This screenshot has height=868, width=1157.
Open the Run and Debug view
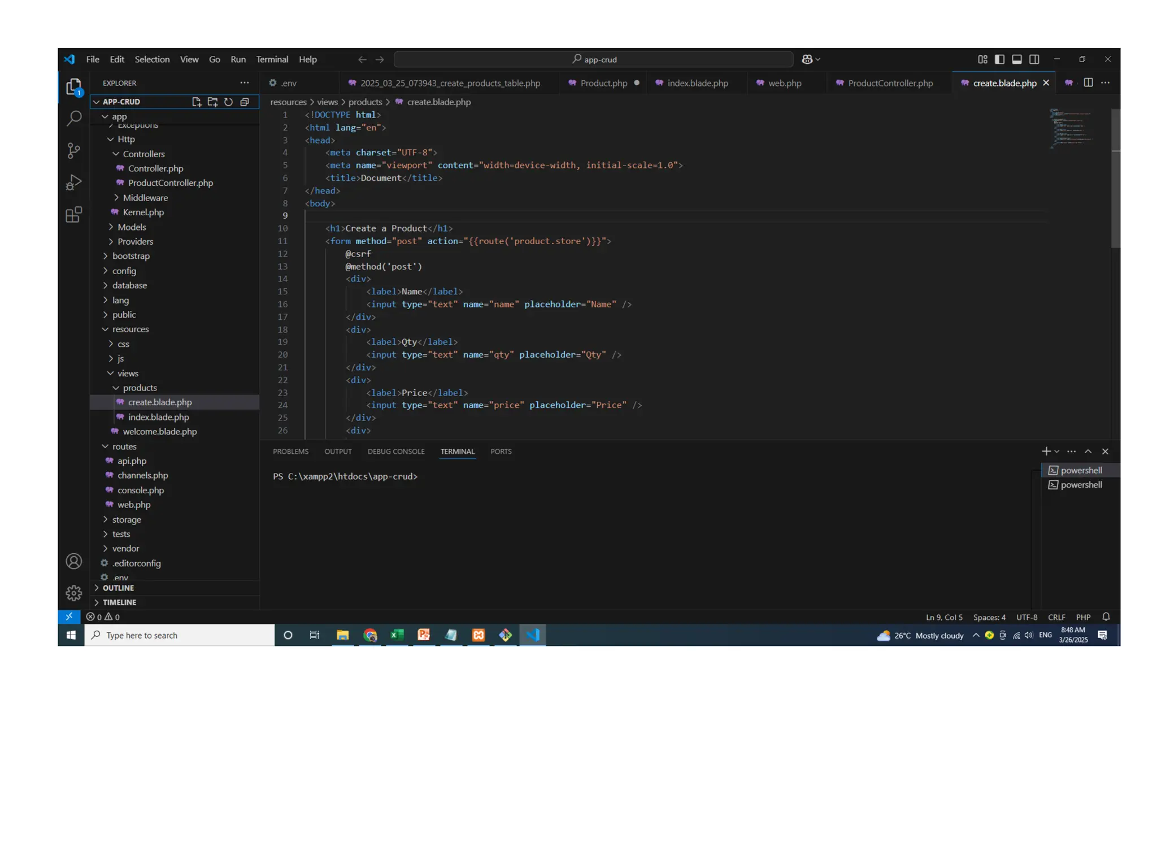73,183
